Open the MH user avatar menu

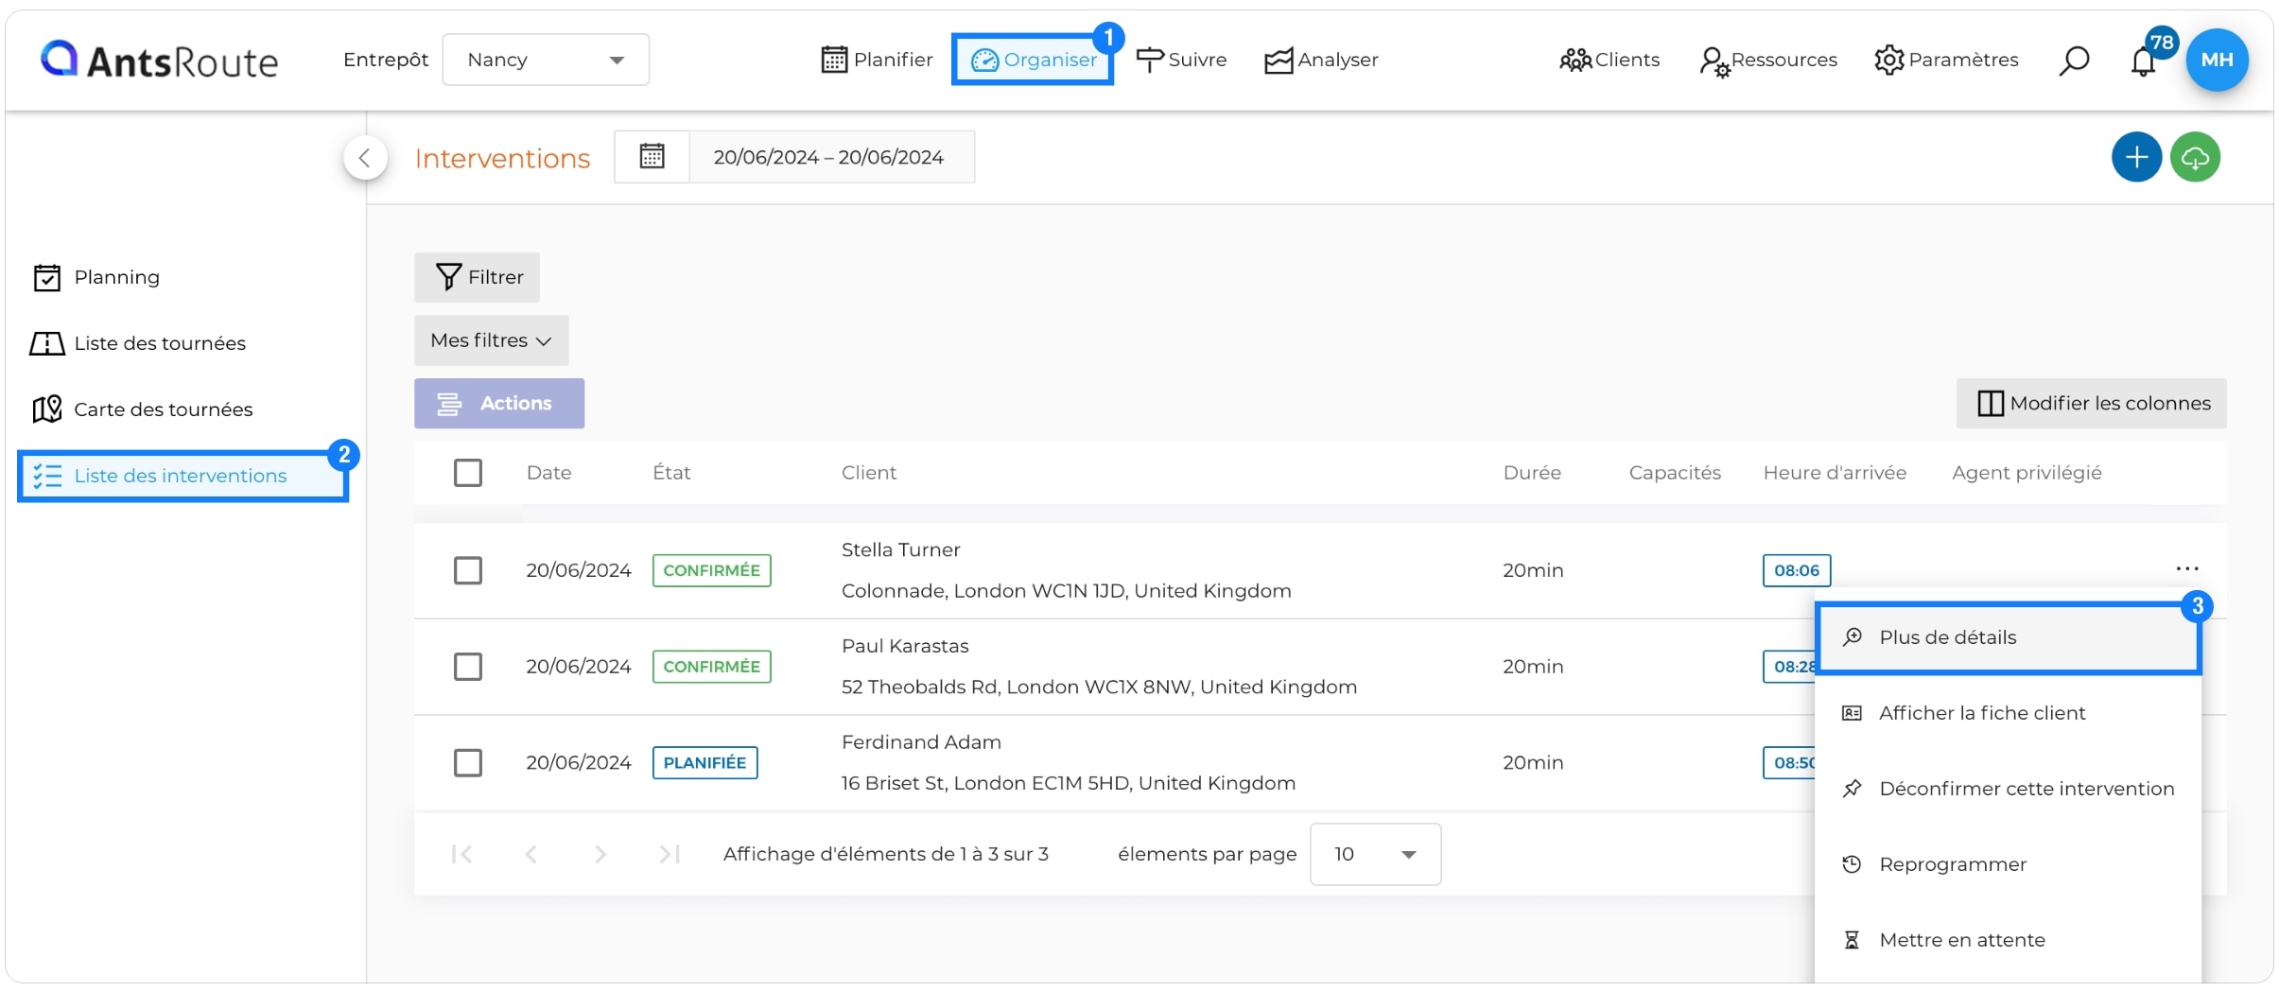pyautogui.click(x=2217, y=60)
